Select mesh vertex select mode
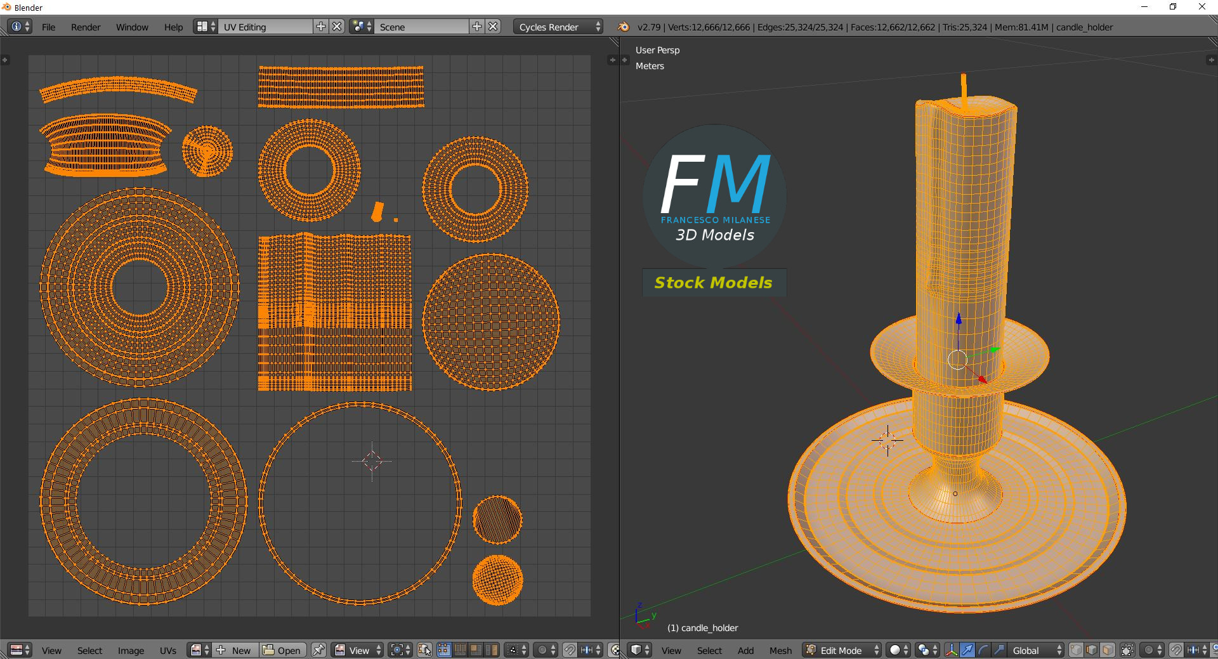 [x=1077, y=650]
